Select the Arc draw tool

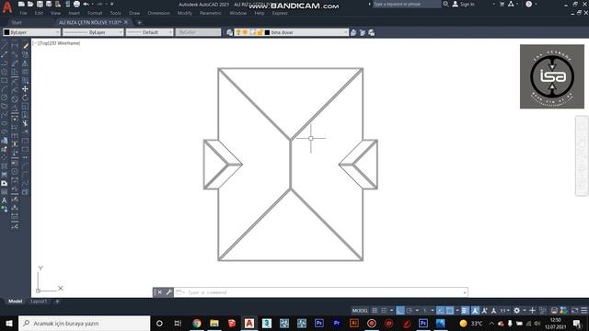(4, 89)
